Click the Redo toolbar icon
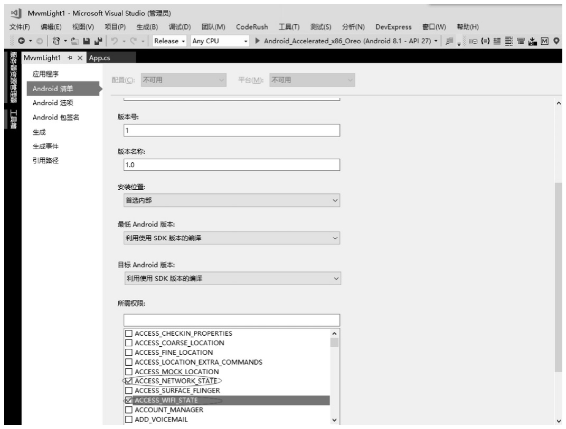566x429 pixels. click(134, 41)
